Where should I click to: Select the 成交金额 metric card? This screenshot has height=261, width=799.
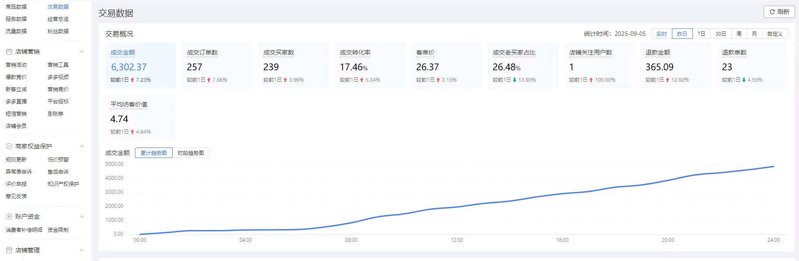tap(141, 65)
